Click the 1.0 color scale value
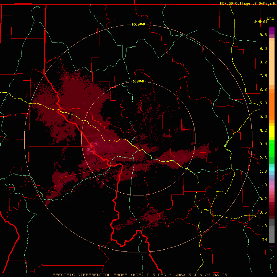Viewport: 277px width, 277px height. pos(263,185)
